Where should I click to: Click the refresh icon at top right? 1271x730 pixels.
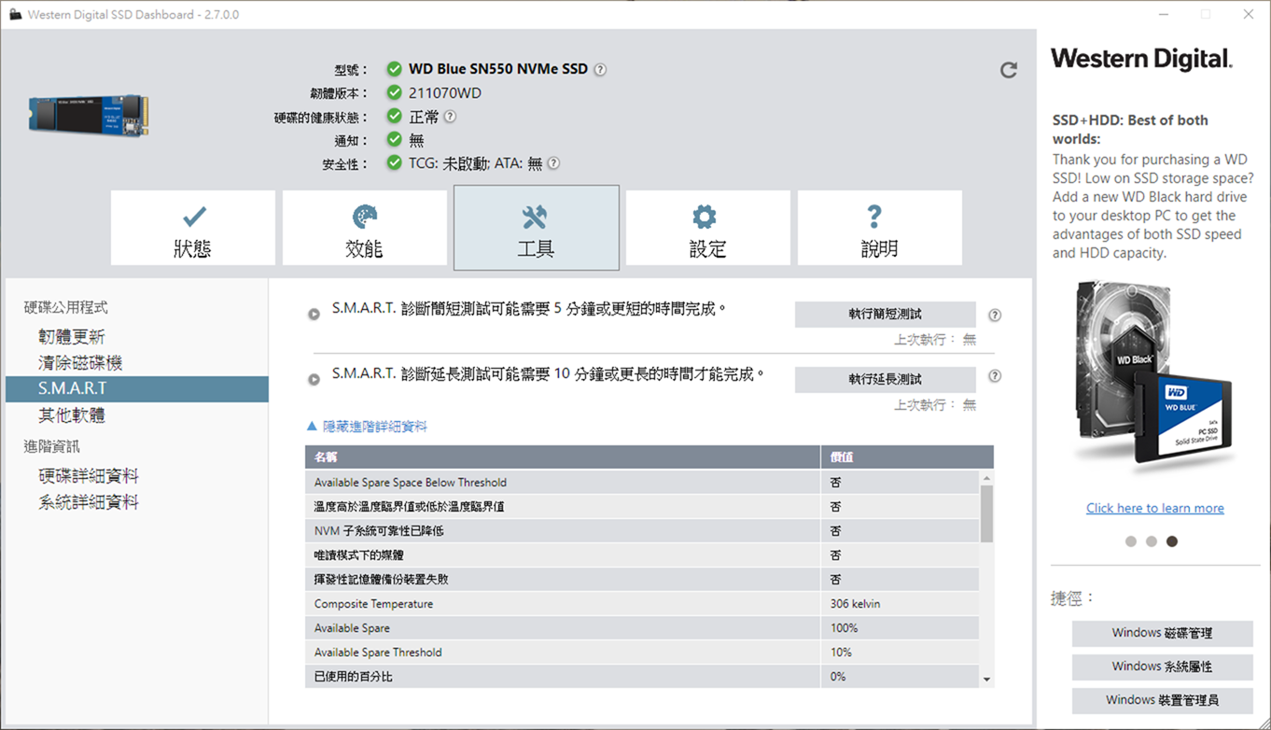pyautogui.click(x=1008, y=70)
